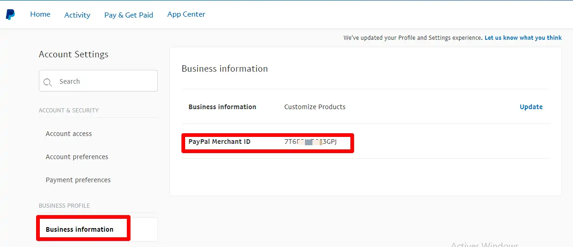Focus the Account Settings search field
Viewport: 573px width, 247px height.
pyautogui.click(x=104, y=81)
